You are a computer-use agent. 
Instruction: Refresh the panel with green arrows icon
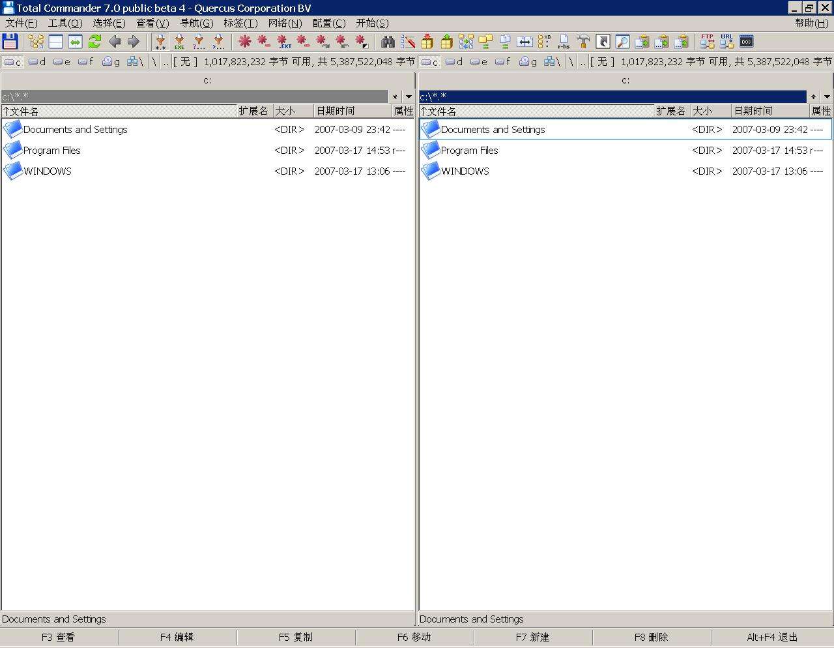click(94, 42)
